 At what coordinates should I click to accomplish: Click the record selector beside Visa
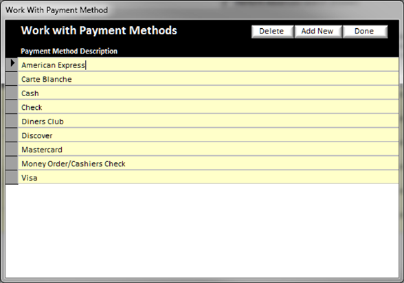[x=12, y=177]
